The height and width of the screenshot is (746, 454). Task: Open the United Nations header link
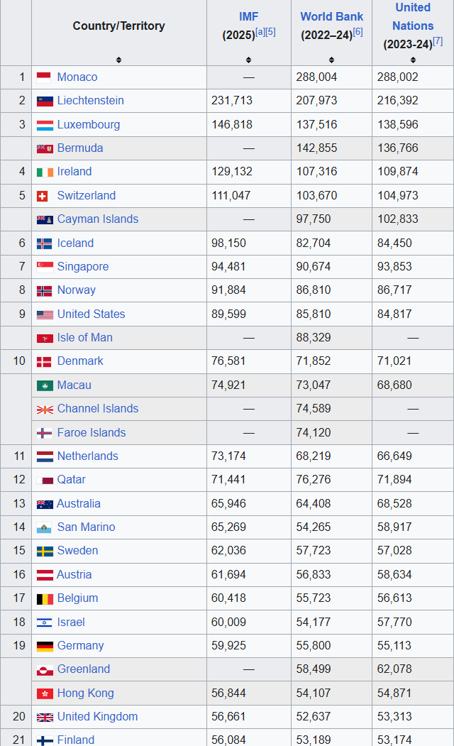click(x=413, y=16)
